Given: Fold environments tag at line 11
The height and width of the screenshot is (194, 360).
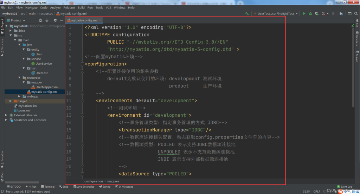Looking at the screenshot, I should [82, 101].
